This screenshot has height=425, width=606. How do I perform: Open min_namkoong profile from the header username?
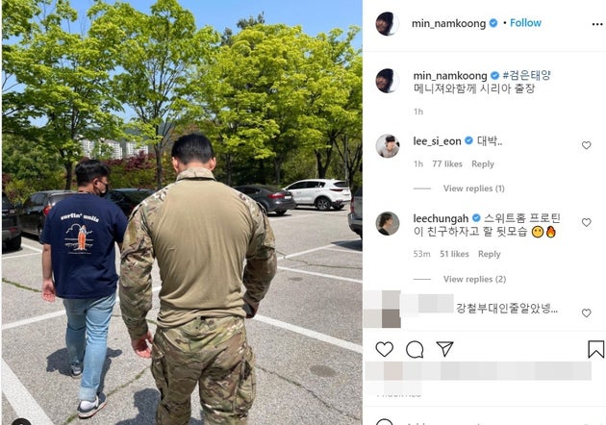click(x=448, y=24)
